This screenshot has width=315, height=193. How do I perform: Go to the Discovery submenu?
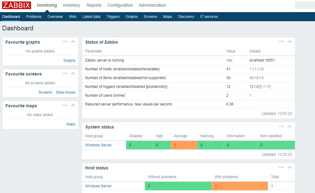click(x=186, y=17)
